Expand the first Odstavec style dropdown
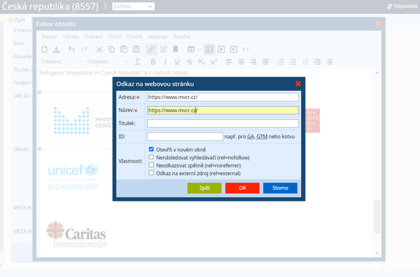Viewport: 420px width, 277px height. pyautogui.click(x=62, y=61)
